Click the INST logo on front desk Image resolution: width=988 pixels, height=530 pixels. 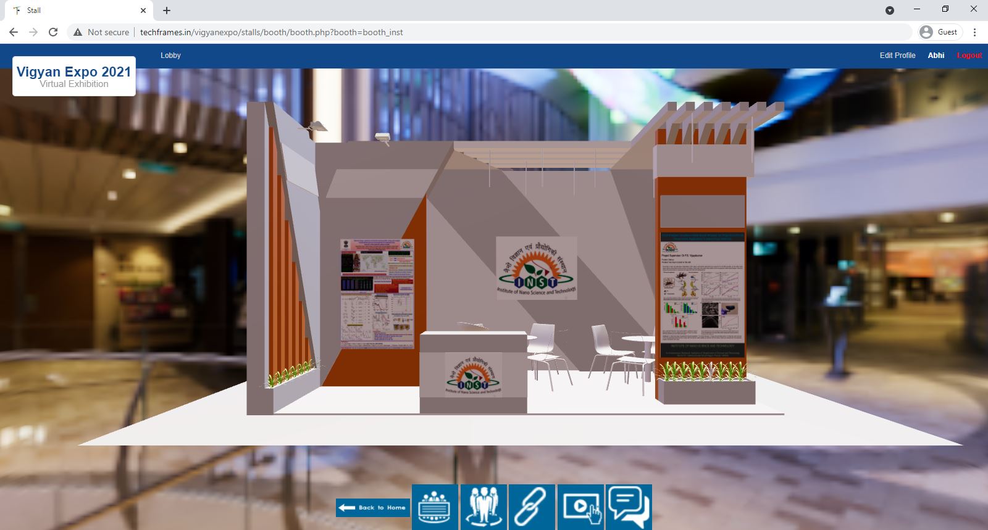click(x=473, y=375)
